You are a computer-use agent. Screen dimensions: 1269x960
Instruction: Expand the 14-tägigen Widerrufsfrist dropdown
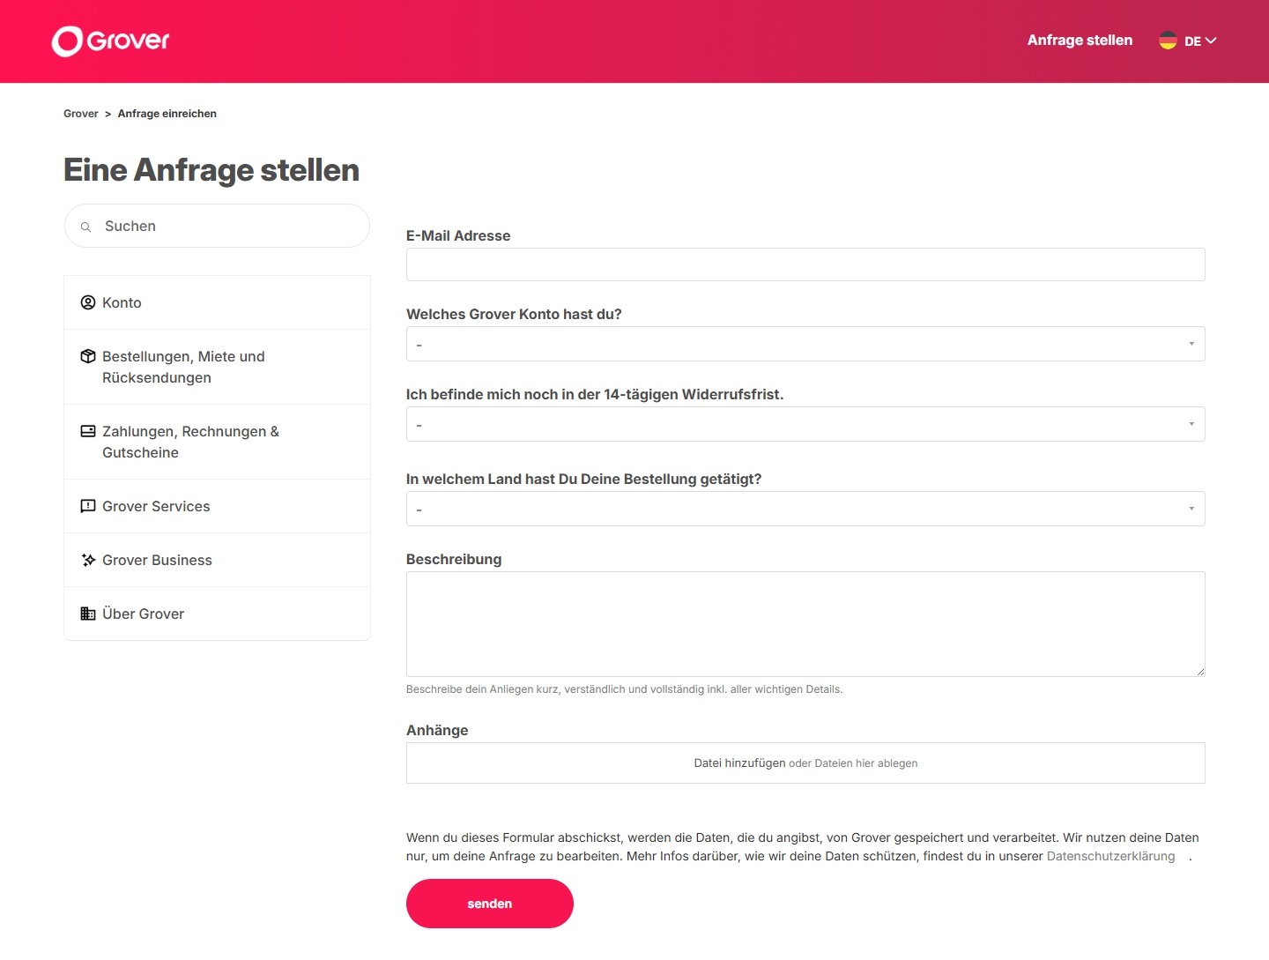click(805, 424)
